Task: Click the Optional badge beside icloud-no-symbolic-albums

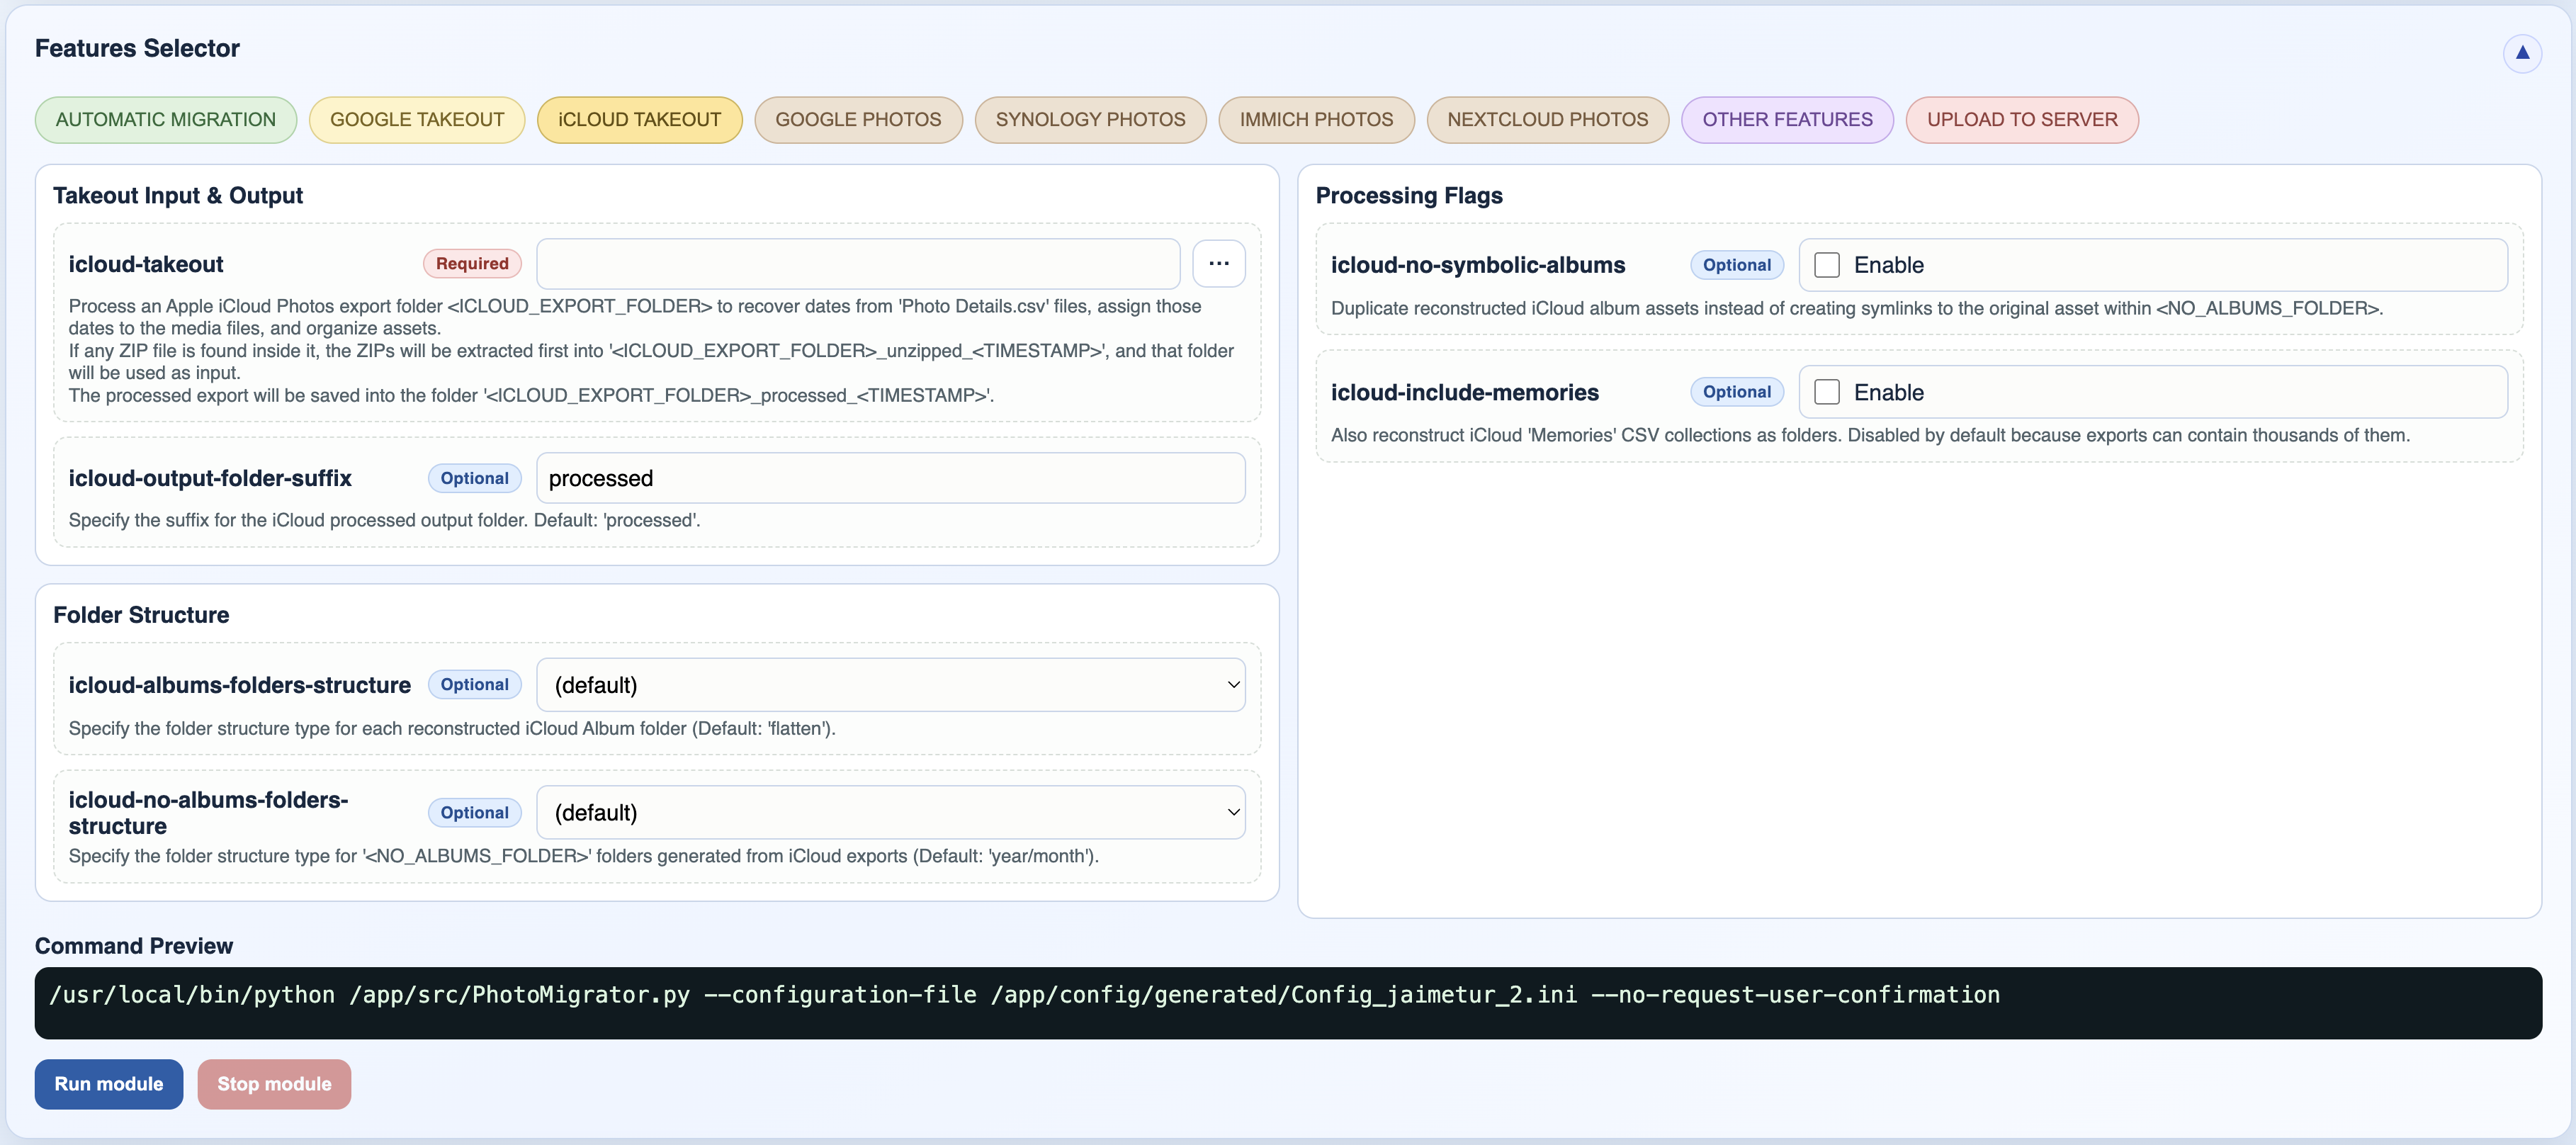Action: click(1737, 265)
